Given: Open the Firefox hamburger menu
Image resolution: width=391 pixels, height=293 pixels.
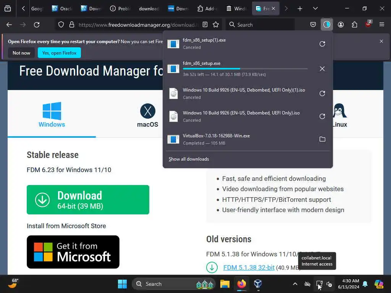Looking at the screenshot, I should tap(382, 24).
